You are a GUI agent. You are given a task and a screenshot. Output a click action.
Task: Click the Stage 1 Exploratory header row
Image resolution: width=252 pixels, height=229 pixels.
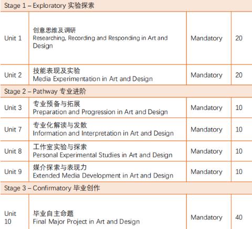[126, 6]
